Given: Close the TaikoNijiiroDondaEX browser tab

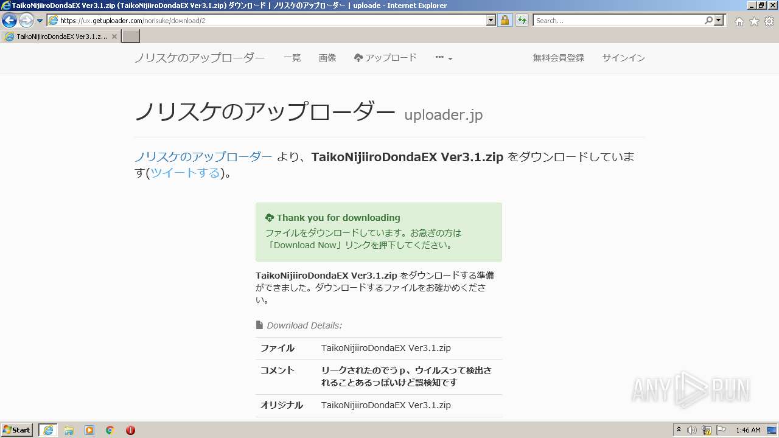Looking at the screenshot, I should tap(114, 36).
